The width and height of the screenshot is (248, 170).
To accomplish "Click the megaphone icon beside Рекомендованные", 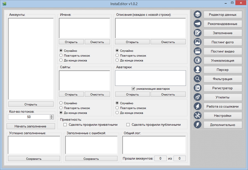I will pyautogui.click(x=198, y=24).
